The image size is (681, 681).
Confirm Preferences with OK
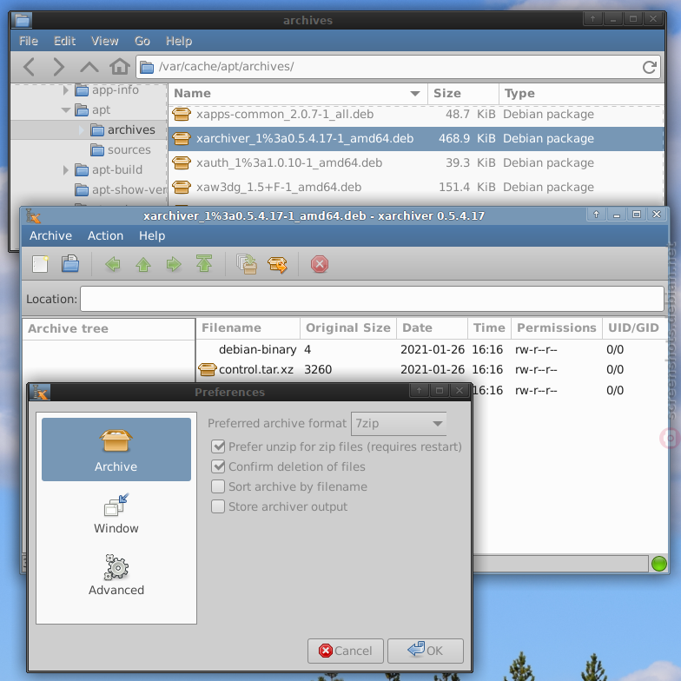coord(426,651)
